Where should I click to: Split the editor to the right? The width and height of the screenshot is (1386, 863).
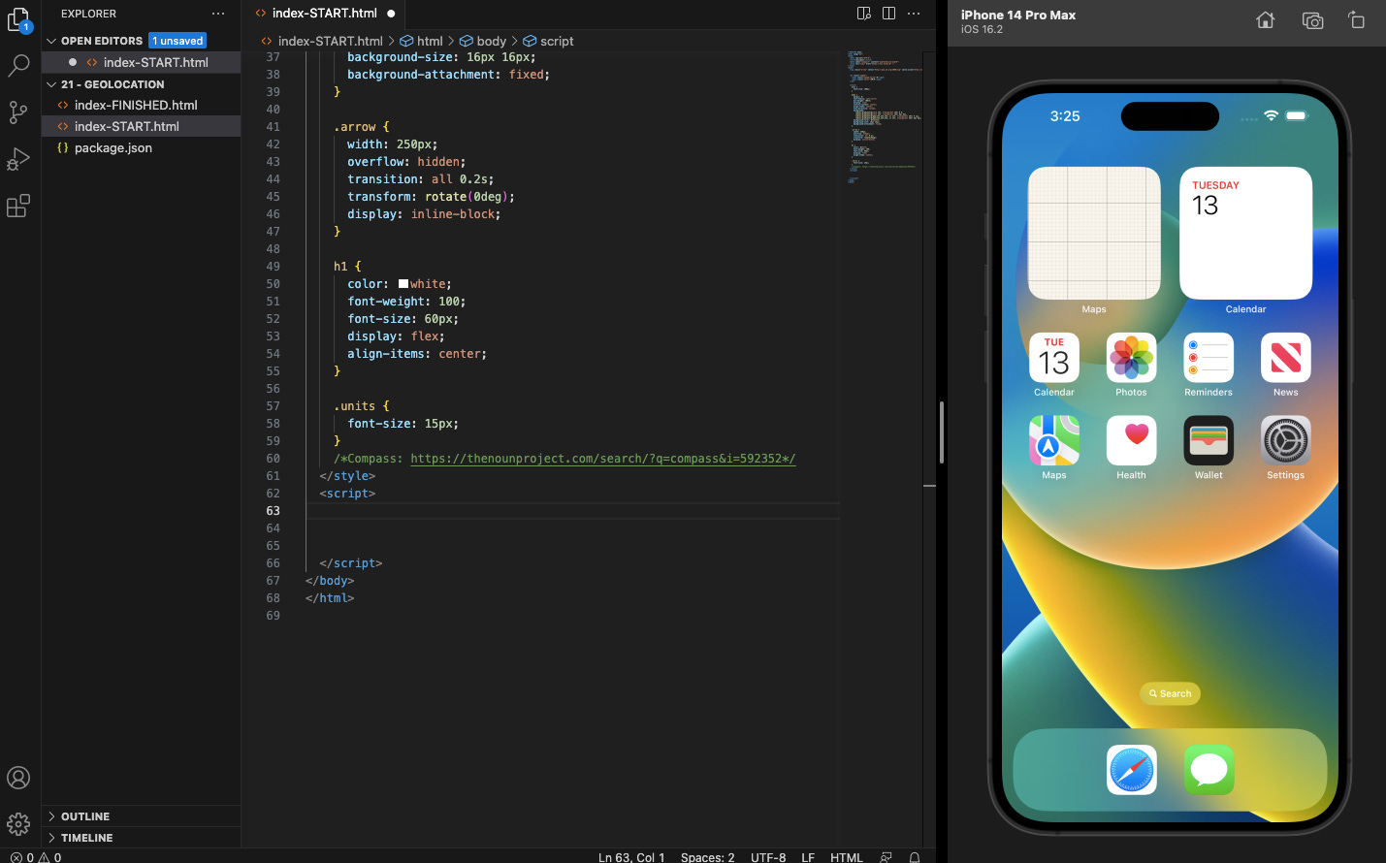point(889,14)
